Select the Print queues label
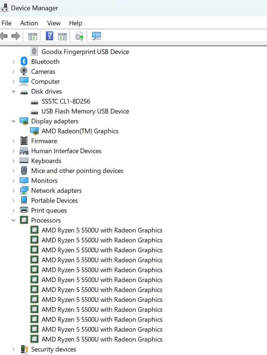Viewport: 267px width, 355px height. [49, 211]
